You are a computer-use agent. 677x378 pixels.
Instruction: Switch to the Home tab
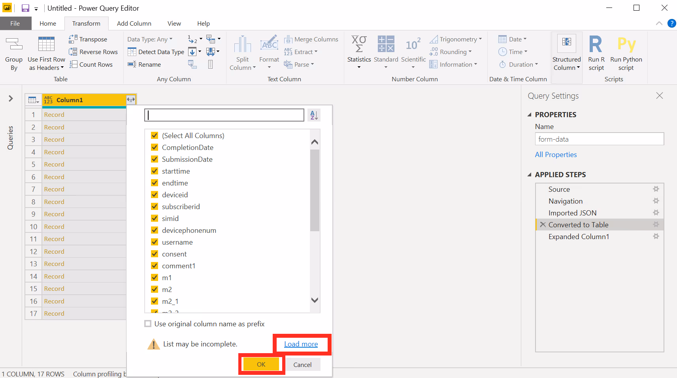click(x=48, y=24)
